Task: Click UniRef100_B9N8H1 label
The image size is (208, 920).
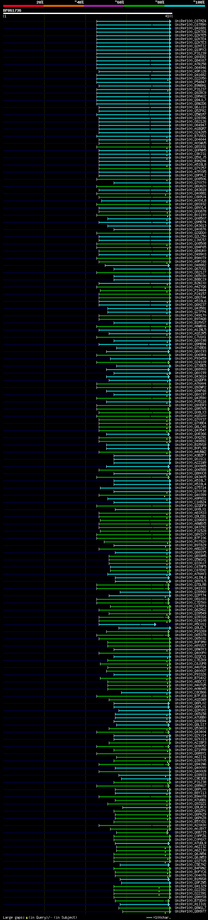Action: (x=190, y=86)
